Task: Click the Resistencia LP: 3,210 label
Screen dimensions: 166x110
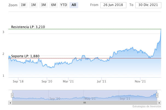Action: (28, 27)
